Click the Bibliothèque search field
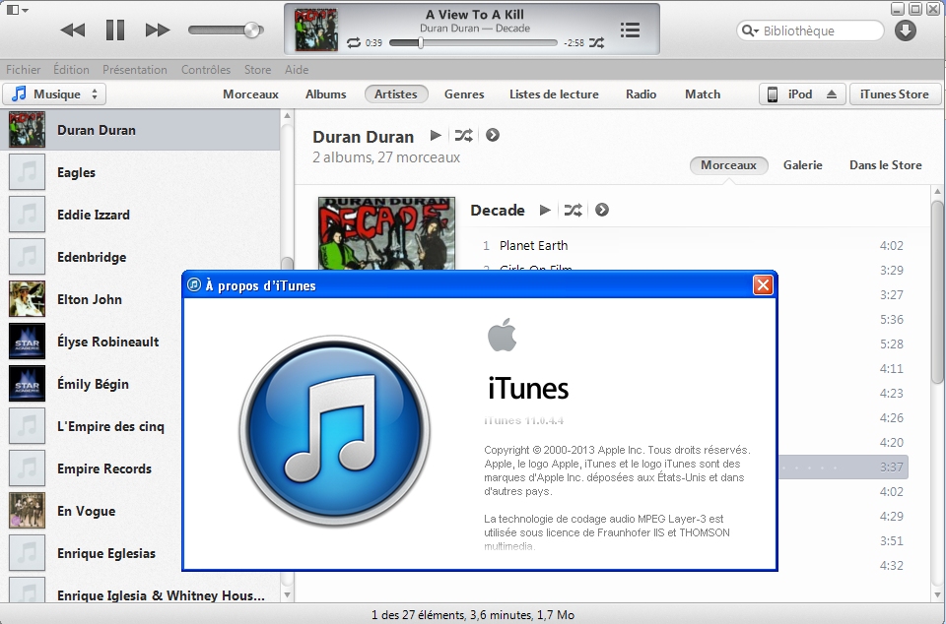 (810, 31)
